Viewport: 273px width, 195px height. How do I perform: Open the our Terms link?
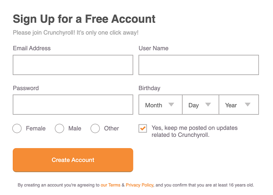tap(111, 185)
